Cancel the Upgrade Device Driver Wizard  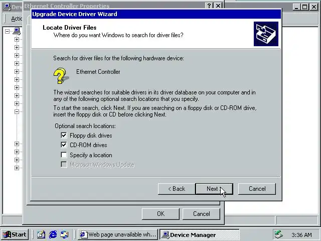[257, 189]
